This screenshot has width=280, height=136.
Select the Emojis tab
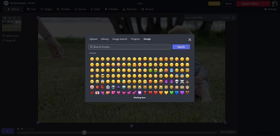(x=147, y=39)
